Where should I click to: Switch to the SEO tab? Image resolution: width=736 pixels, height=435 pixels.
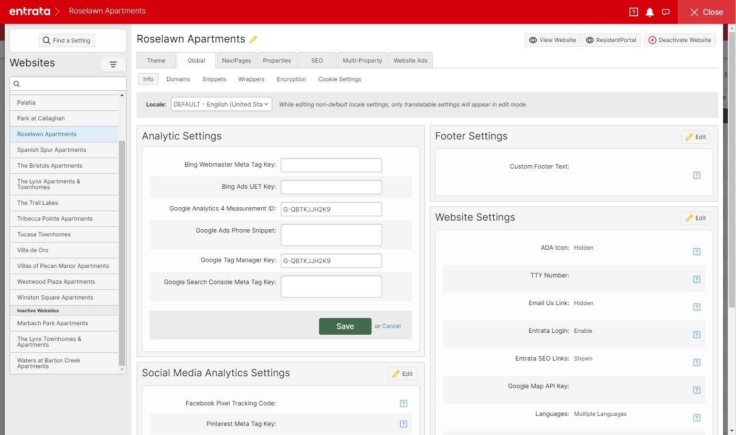[x=317, y=60]
